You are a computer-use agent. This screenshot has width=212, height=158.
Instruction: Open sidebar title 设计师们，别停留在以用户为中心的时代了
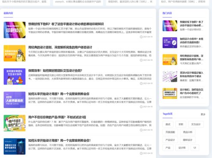191,91
